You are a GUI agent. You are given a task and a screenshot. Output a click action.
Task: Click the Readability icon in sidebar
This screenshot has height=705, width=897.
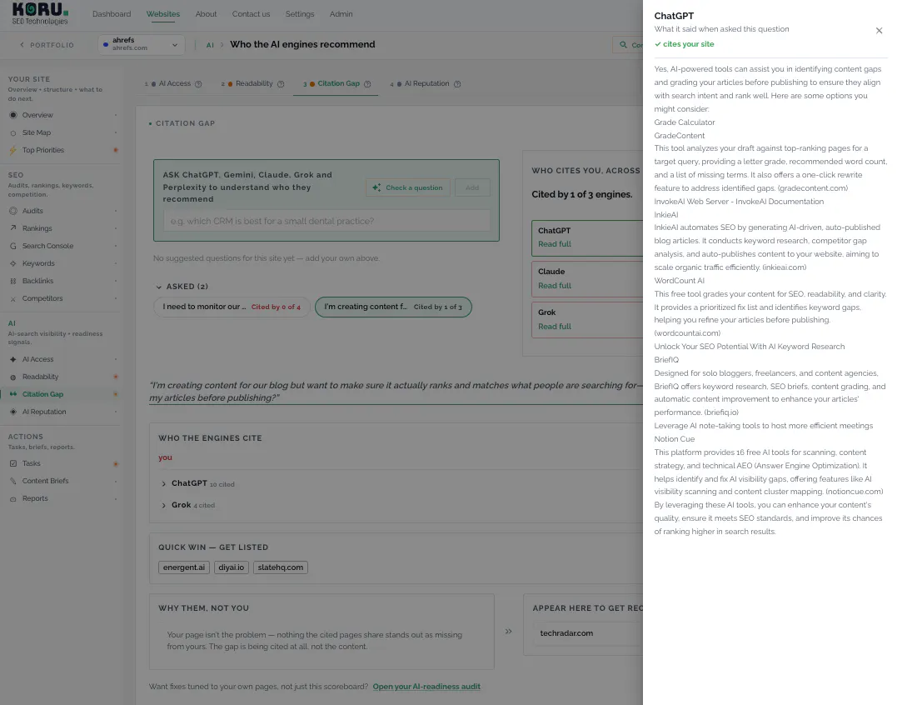coord(13,377)
